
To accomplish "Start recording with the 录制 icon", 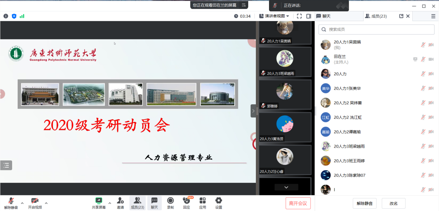I will pos(170,201).
